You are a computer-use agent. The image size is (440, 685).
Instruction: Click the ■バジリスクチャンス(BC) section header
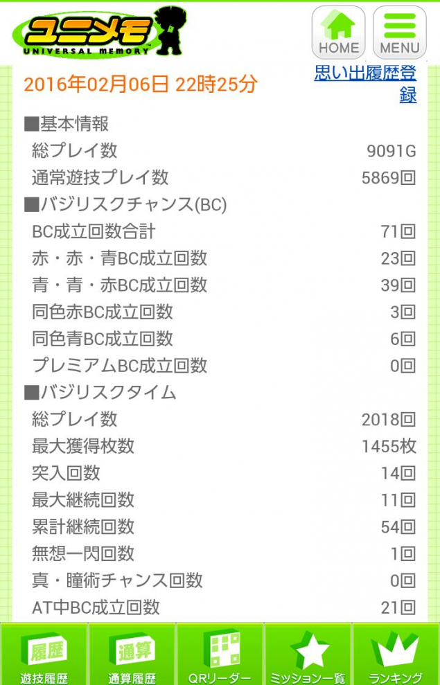click(x=125, y=205)
